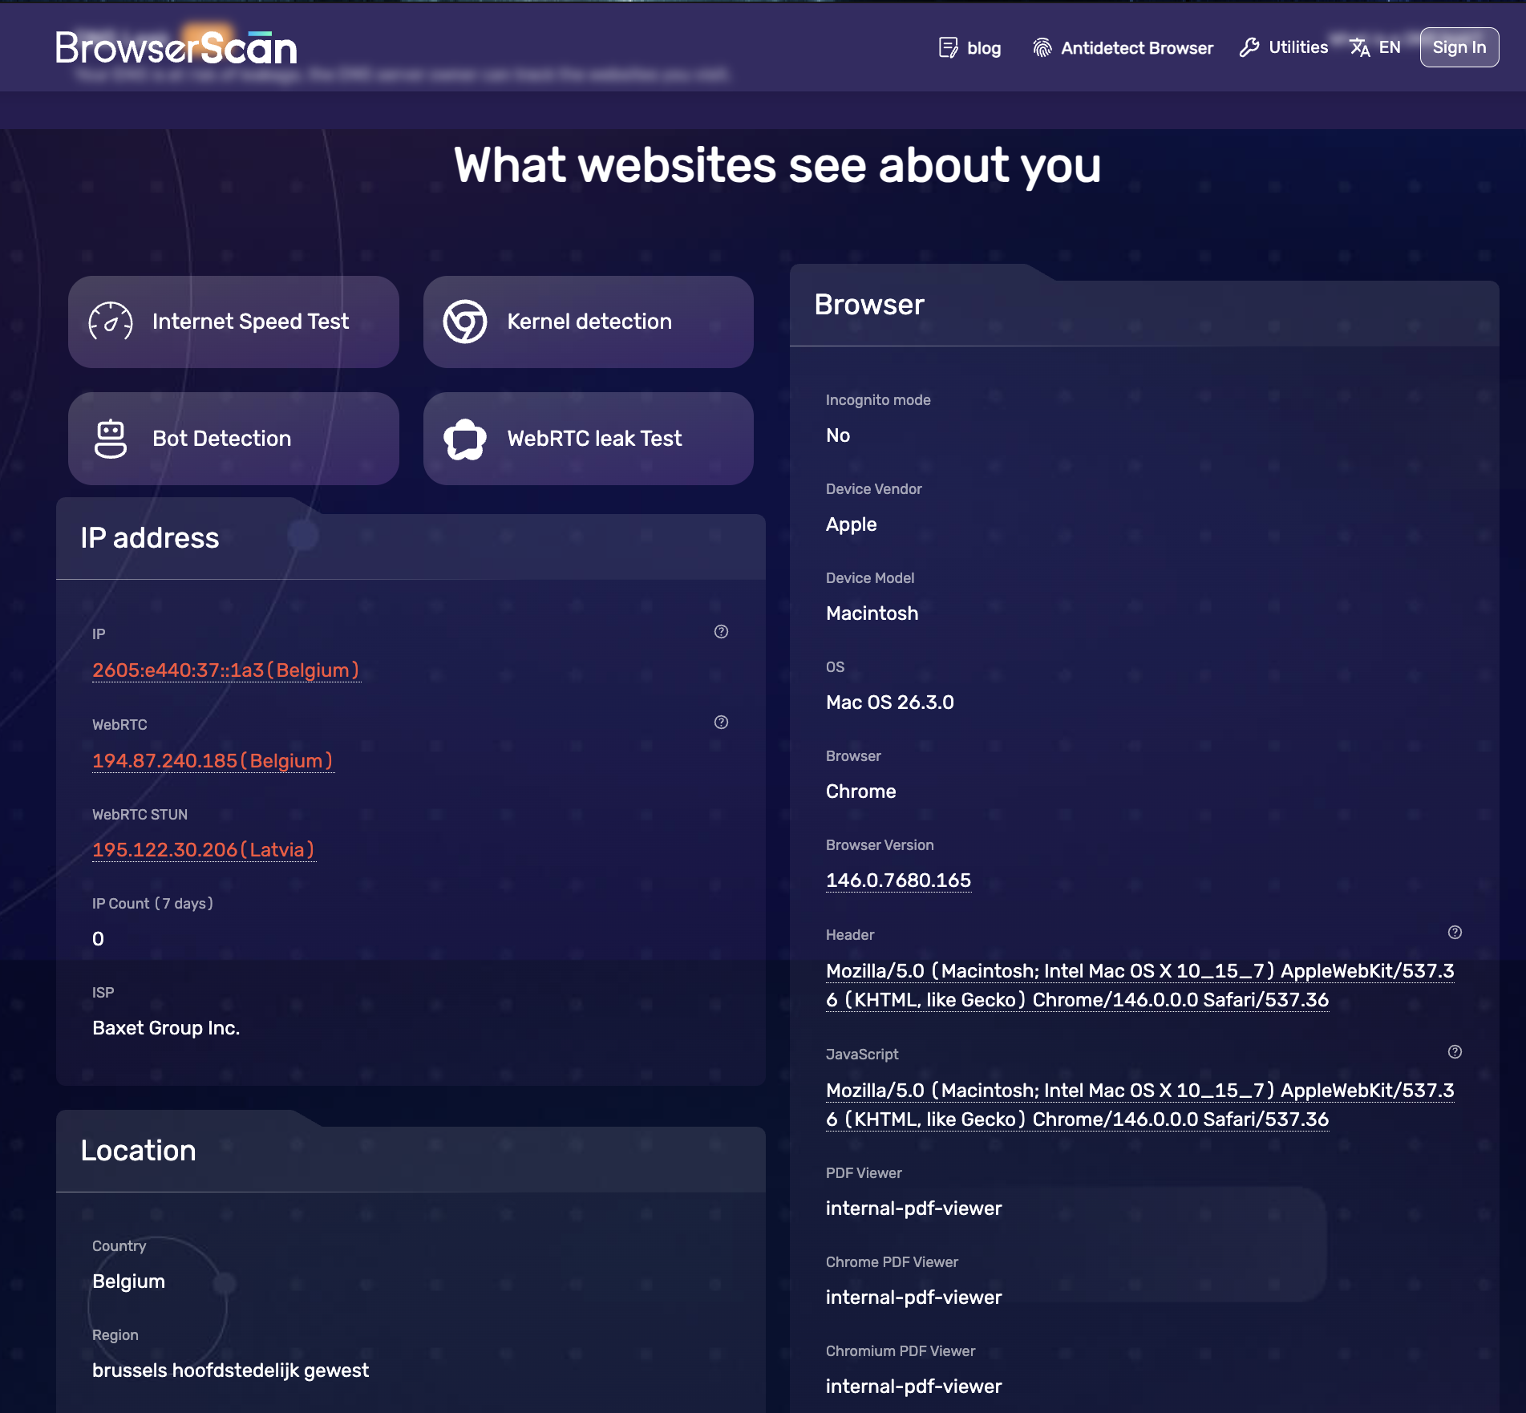Screen dimensions: 1526x1413
Task: Click the Chrome icon on Kernel detection
Action: (467, 321)
